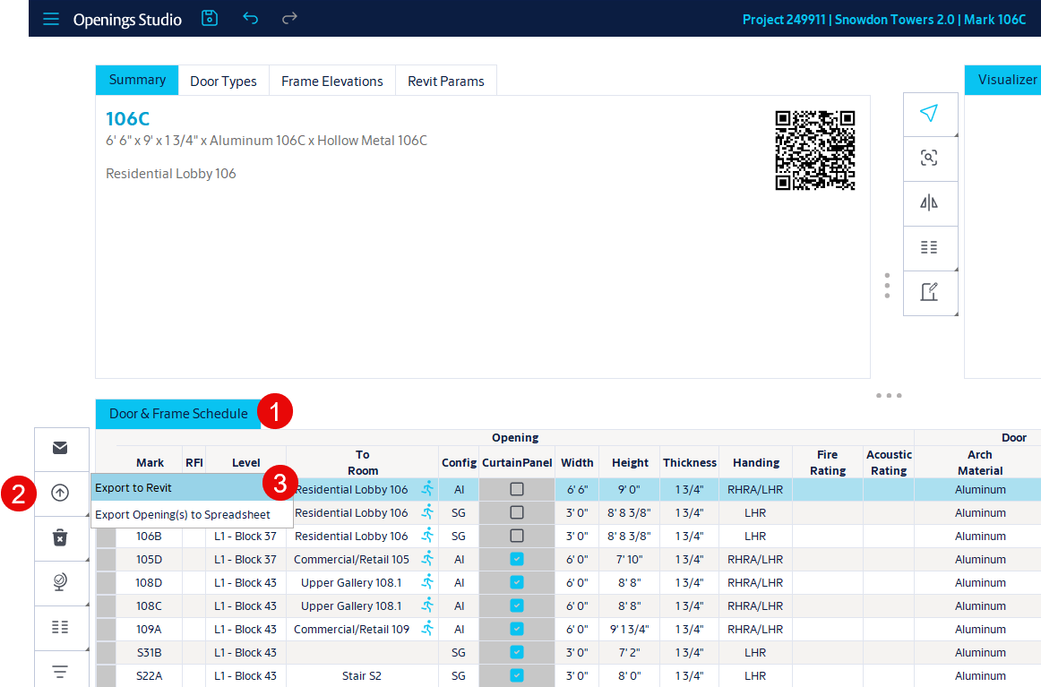Image resolution: width=1041 pixels, height=687 pixels.
Task: Choose Export Opening(s) to Spreadsheet
Action: pyautogui.click(x=192, y=514)
